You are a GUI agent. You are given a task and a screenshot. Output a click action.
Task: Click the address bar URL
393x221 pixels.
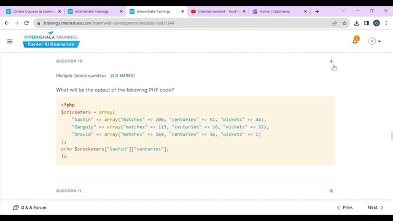click(x=109, y=23)
